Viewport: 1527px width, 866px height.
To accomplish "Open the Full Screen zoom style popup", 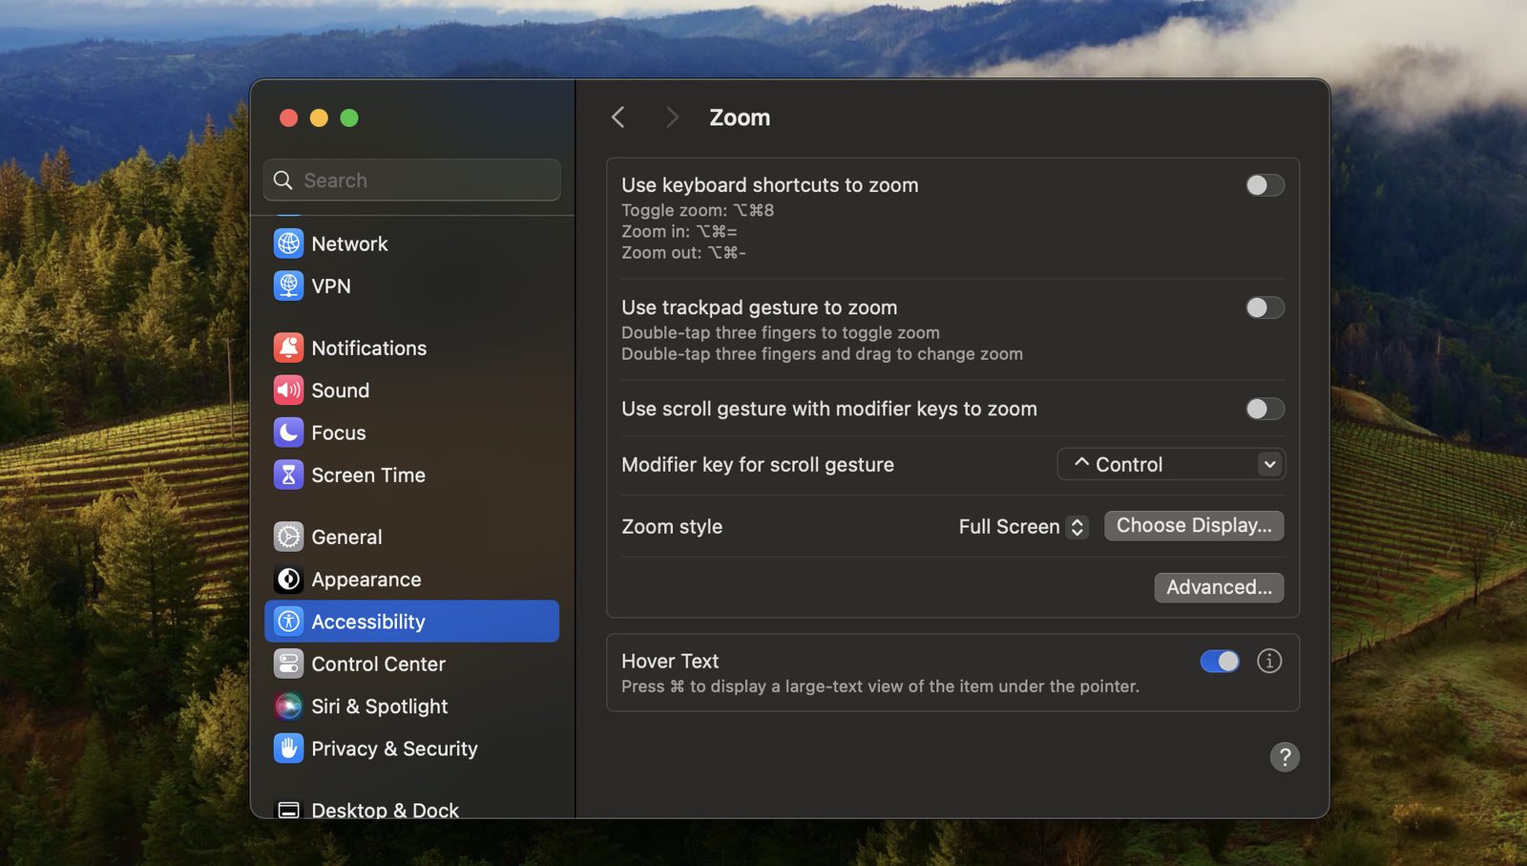I will (x=1023, y=526).
